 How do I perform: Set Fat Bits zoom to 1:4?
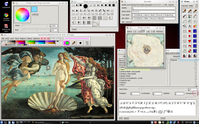pos(139,31)
